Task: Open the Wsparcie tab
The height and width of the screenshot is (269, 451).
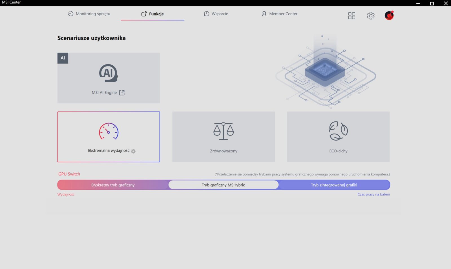Action: point(216,14)
